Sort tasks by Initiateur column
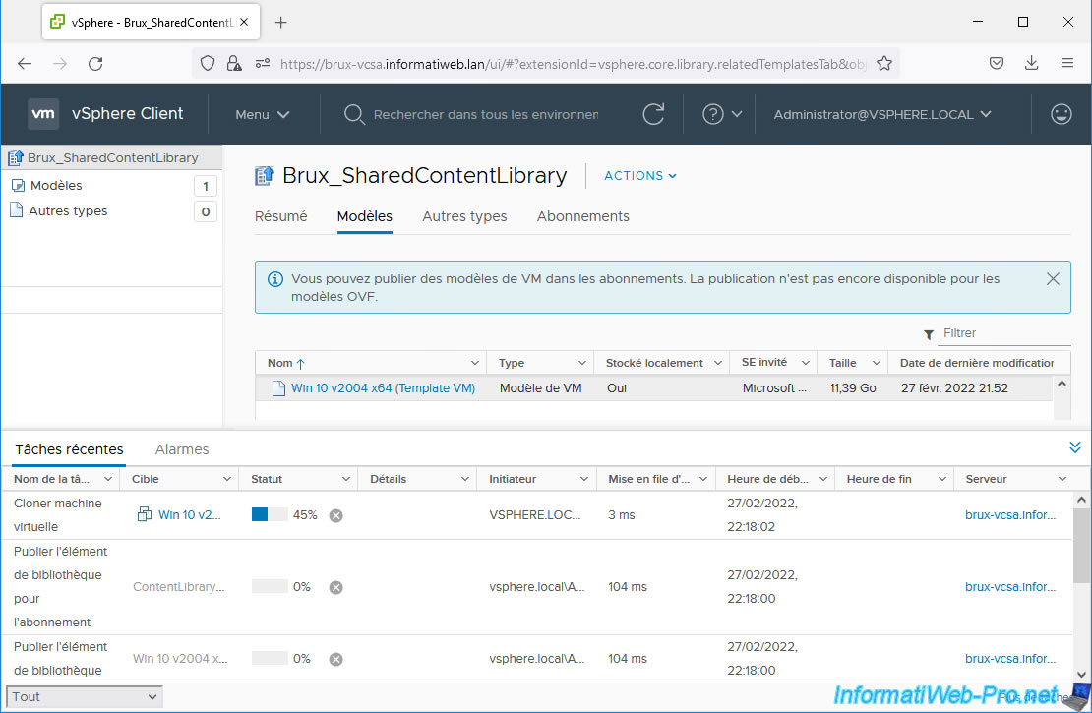 [x=513, y=479]
